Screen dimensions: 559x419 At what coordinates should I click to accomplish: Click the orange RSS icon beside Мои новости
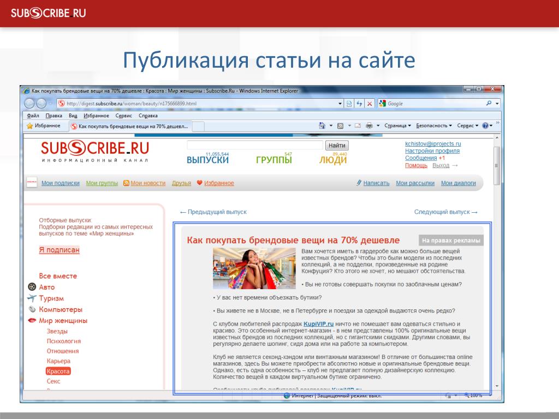pos(126,183)
